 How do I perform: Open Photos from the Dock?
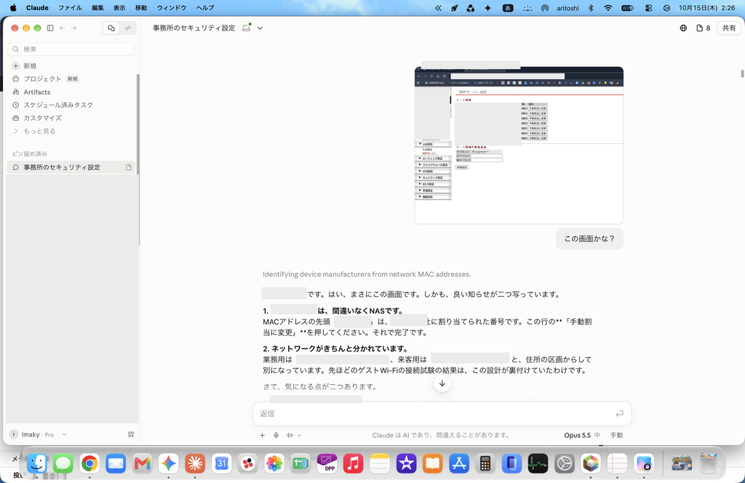tap(274, 463)
